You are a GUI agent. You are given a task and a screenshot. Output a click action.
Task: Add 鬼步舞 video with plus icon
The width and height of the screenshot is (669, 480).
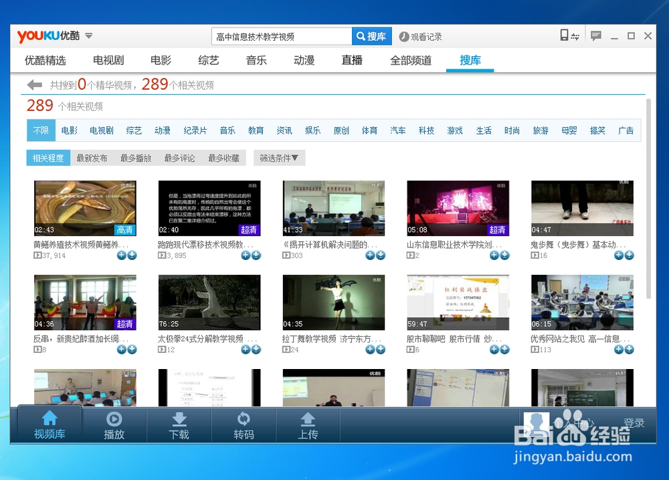619,255
